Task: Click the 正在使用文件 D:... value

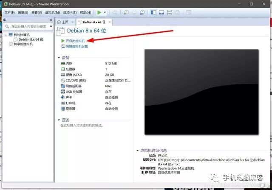Action: (118, 81)
